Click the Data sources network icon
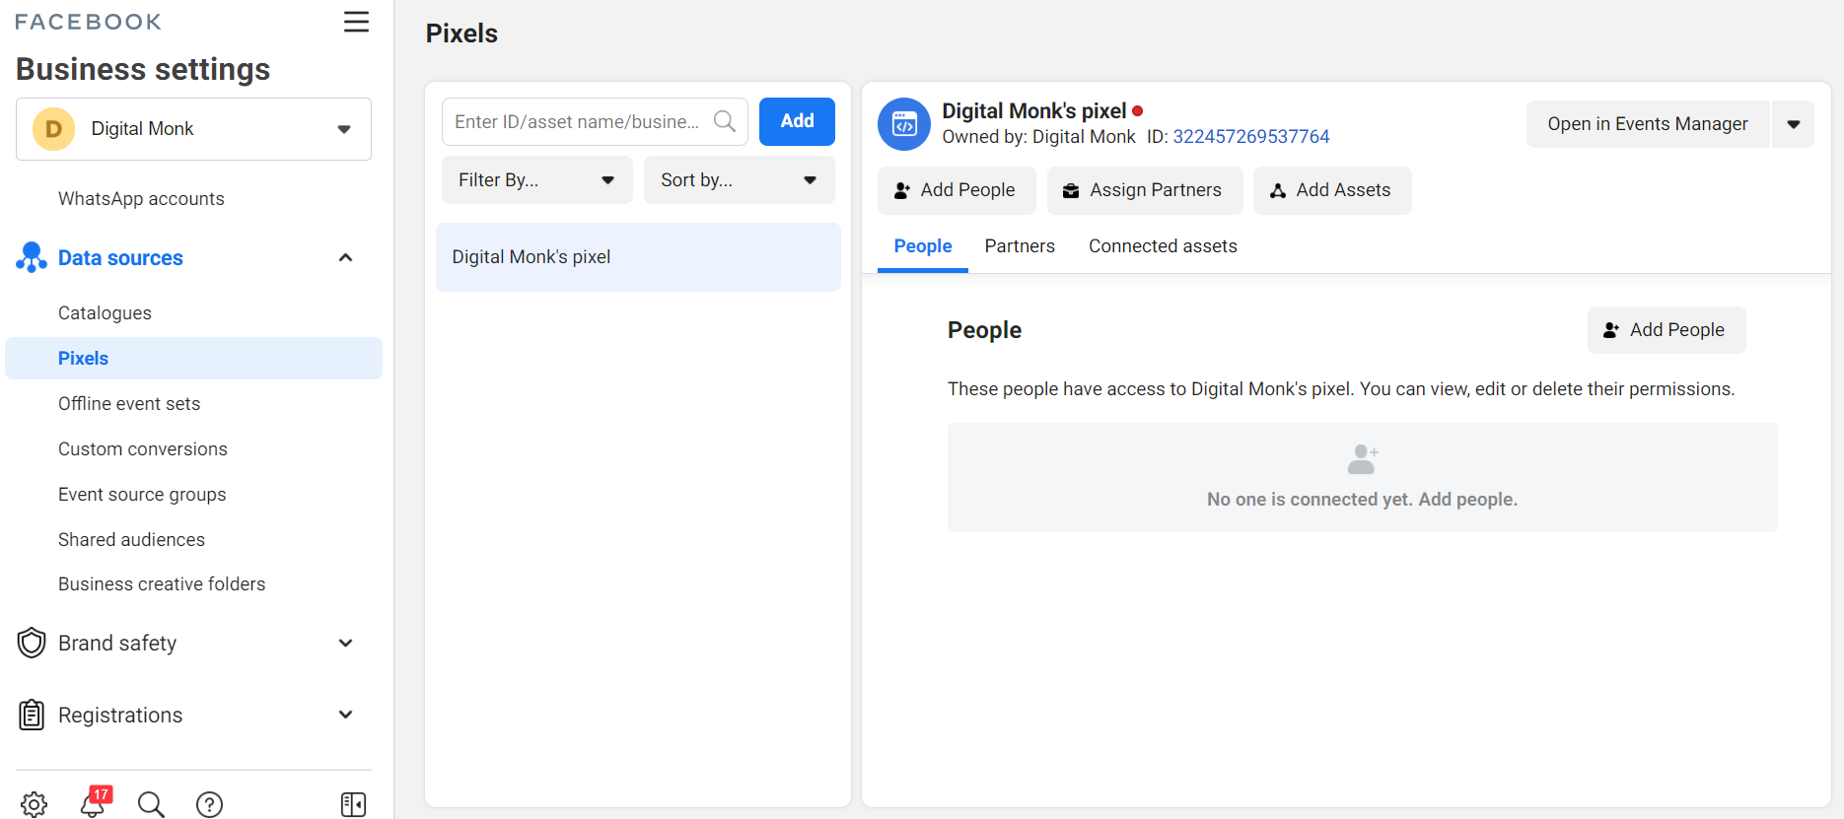Screen dimensions: 1844x819 click(32, 257)
